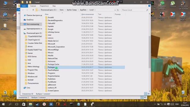Select Program Files in the navigation tree

pyautogui.click(x=32, y=70)
